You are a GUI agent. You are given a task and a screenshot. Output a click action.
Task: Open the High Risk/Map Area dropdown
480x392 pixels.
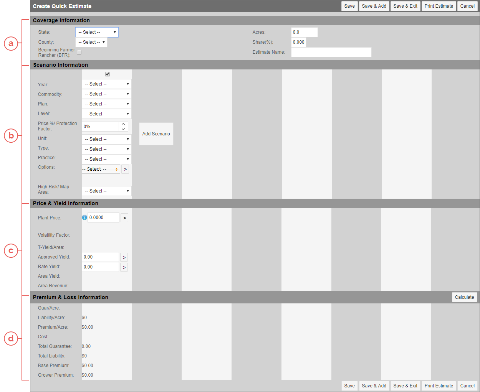click(x=107, y=191)
